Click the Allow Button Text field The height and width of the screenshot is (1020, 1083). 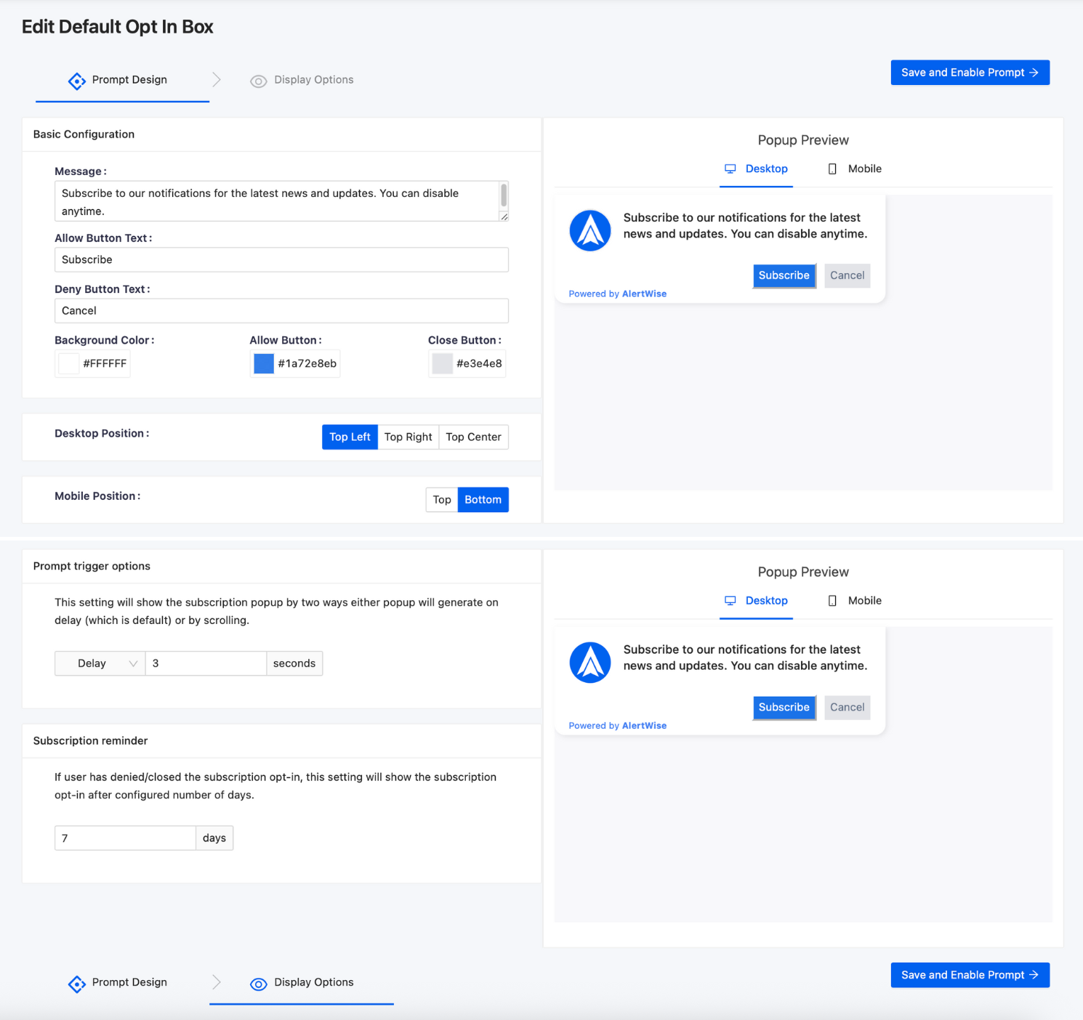[281, 260]
